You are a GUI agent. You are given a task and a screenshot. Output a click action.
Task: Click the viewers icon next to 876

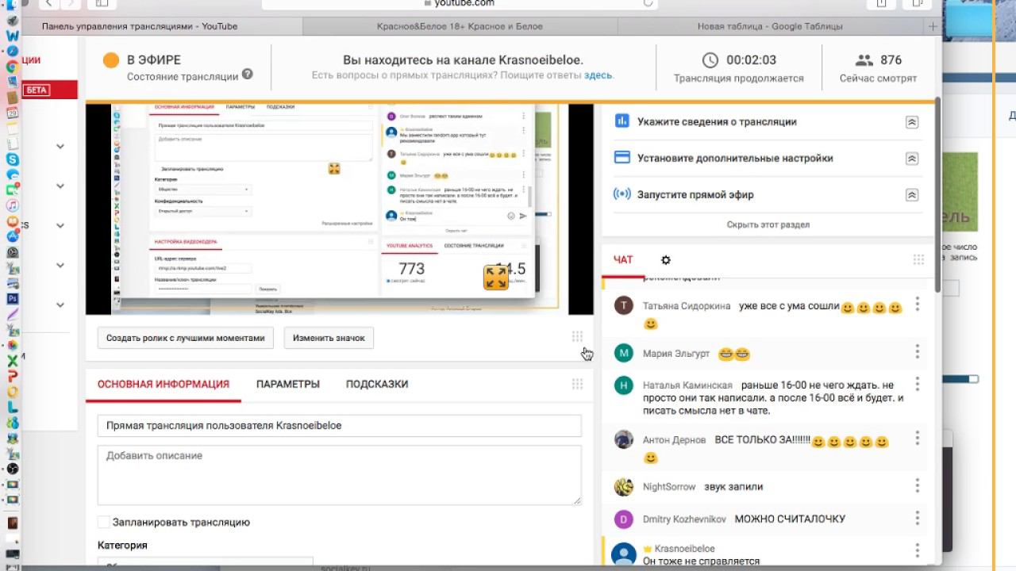(x=864, y=59)
